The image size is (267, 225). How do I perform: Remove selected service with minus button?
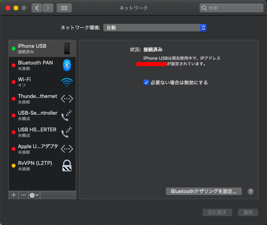pyautogui.click(x=24, y=195)
